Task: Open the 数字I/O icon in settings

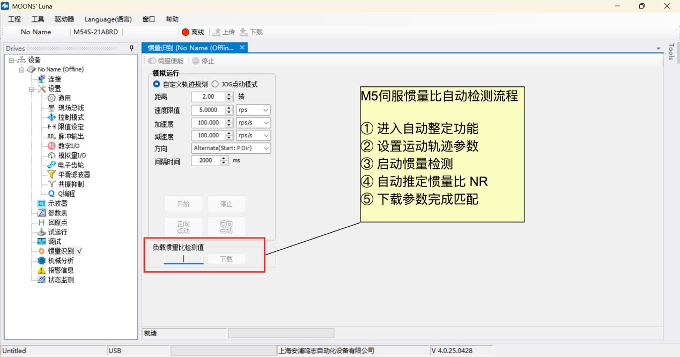Action: click(x=51, y=146)
